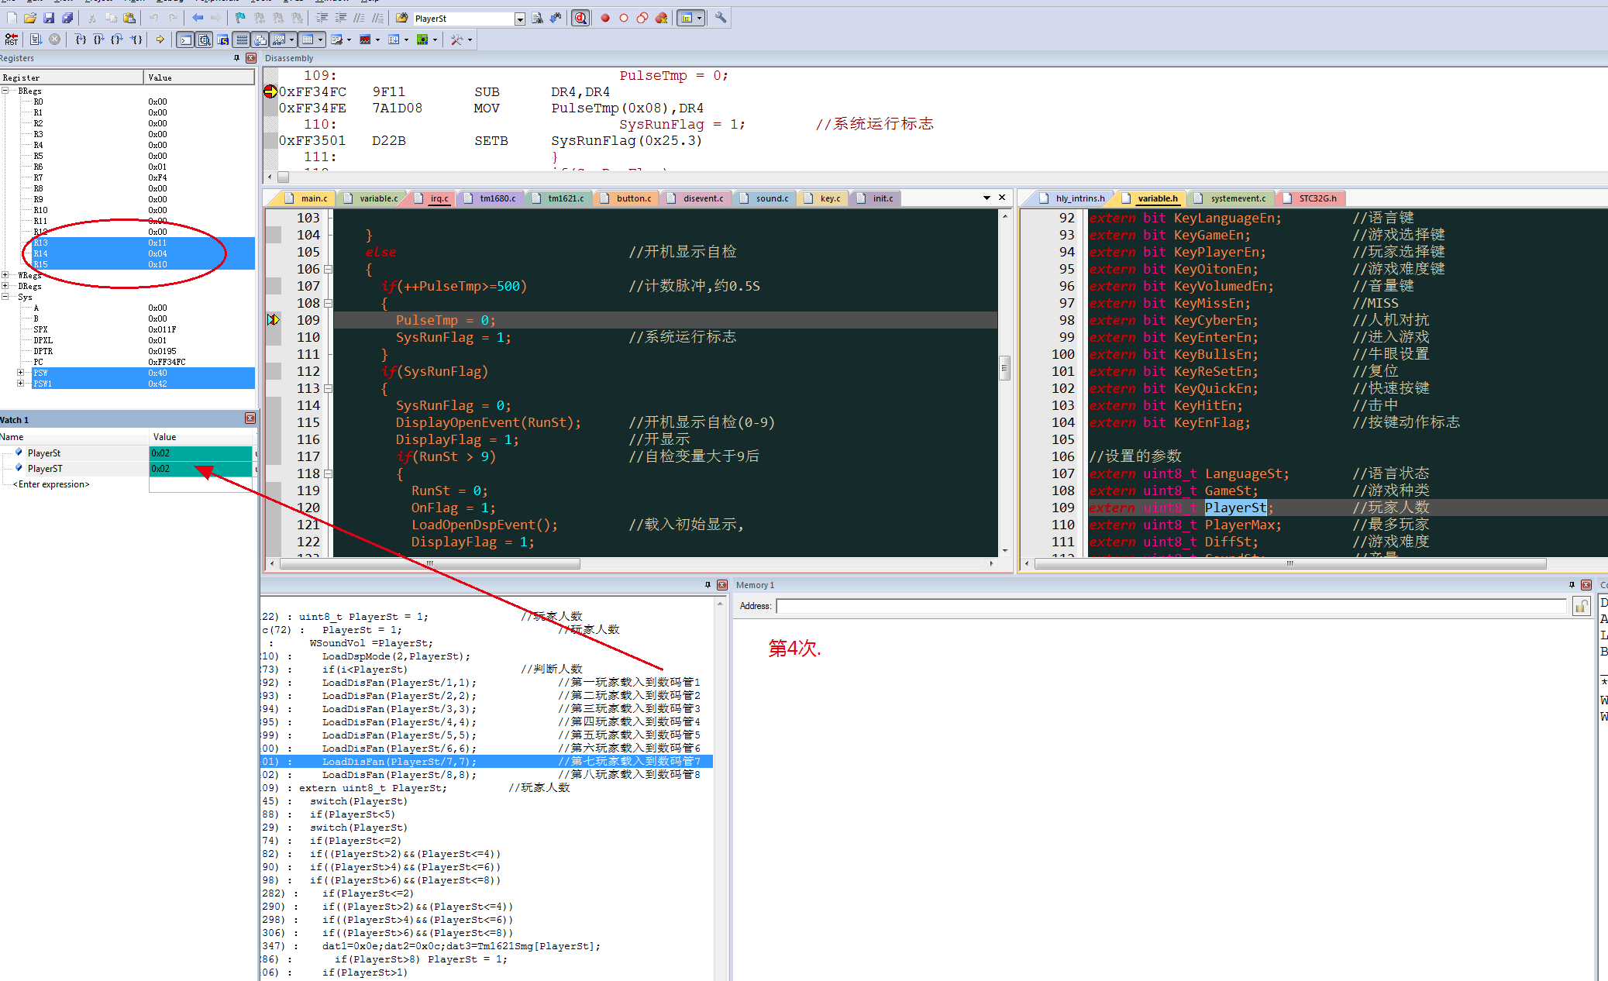Open the Configuration wrench icon

point(721,18)
